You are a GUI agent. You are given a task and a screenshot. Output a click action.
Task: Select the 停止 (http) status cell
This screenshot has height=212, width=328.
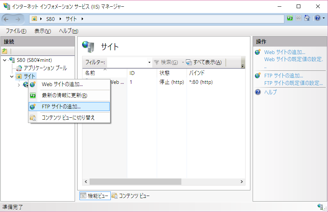coord(172,82)
